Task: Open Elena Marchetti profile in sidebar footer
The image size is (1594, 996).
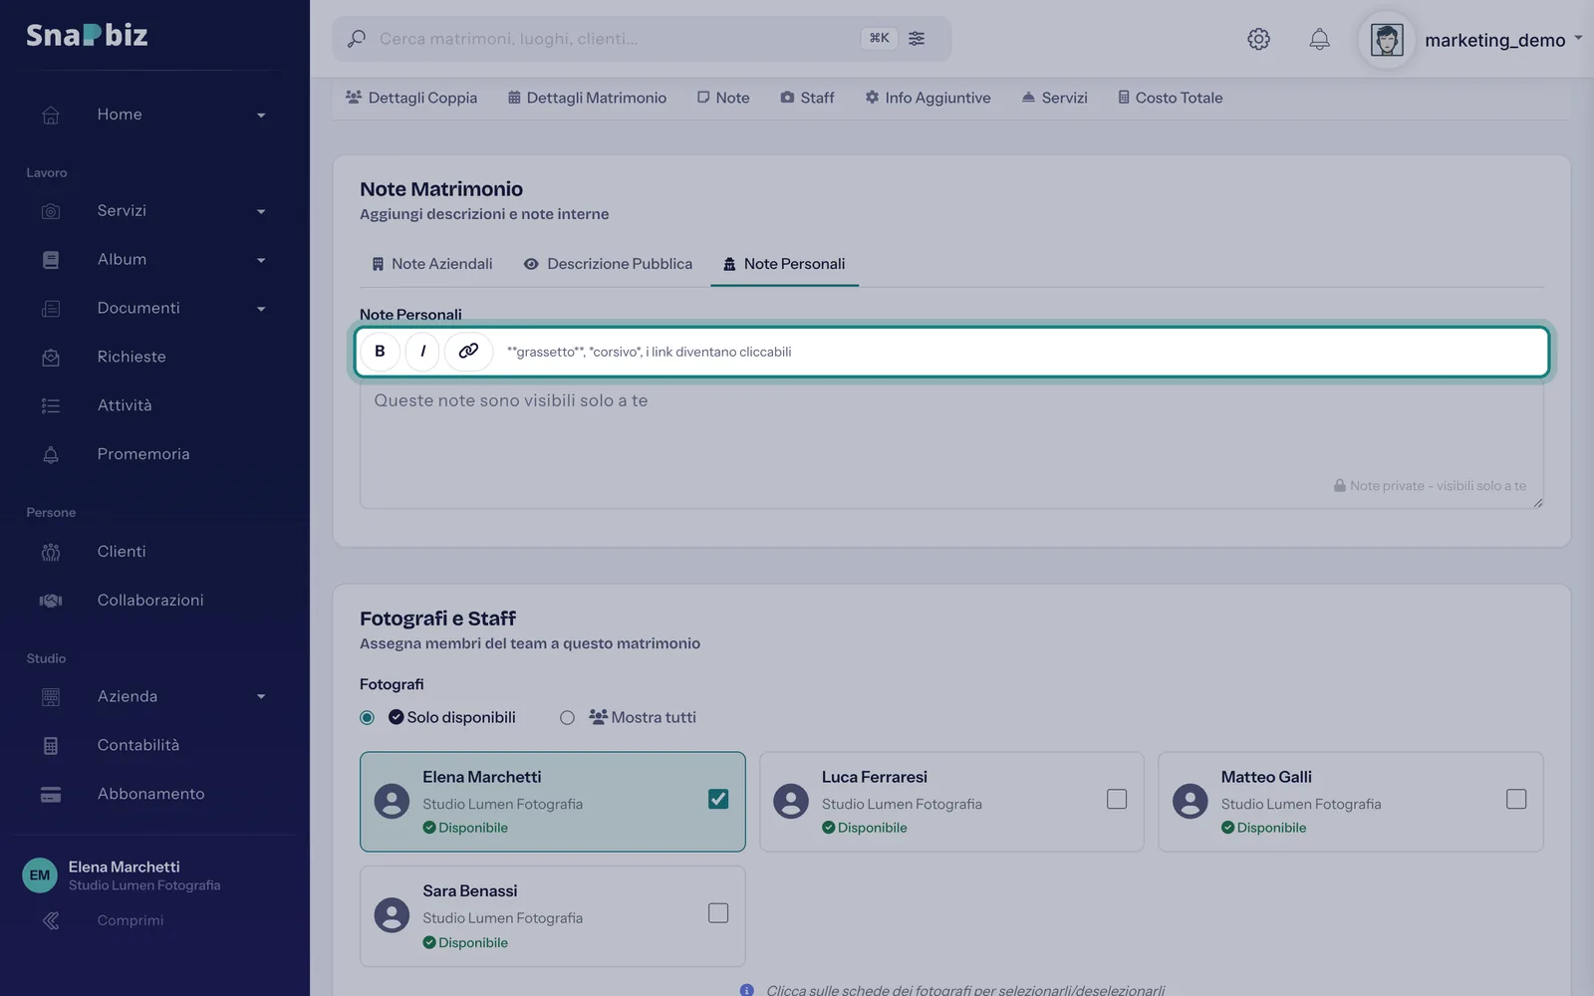Action: pyautogui.click(x=122, y=875)
